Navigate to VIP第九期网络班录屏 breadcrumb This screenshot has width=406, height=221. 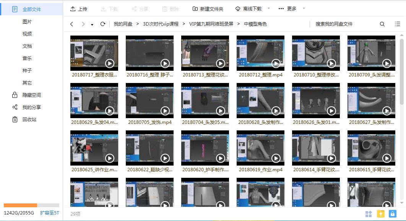(x=211, y=24)
